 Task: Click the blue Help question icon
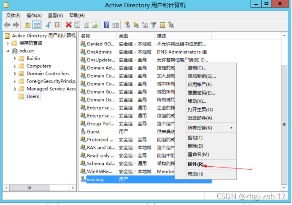pos(106,25)
